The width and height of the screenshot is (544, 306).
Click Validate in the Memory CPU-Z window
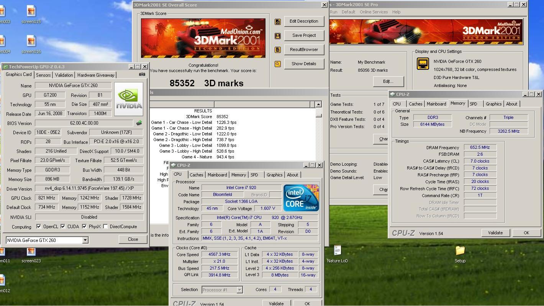coord(495,233)
